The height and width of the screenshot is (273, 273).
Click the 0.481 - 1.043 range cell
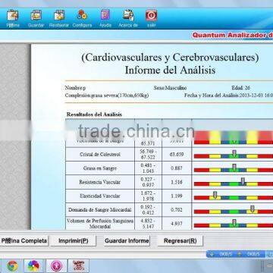(x=148, y=168)
